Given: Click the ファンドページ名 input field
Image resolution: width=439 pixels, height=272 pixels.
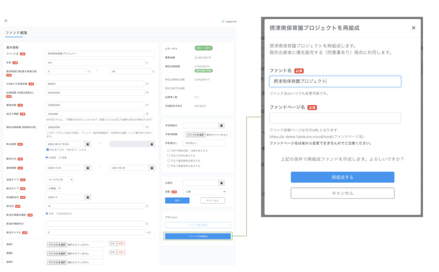Looking at the screenshot, I should click(335, 118).
